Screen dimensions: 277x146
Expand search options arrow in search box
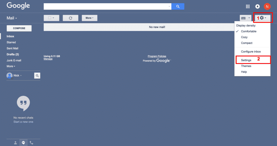click(169, 6)
